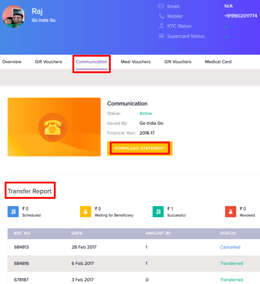Click the Revoked label
Viewport: 260px width, 284px height.
click(x=247, y=215)
